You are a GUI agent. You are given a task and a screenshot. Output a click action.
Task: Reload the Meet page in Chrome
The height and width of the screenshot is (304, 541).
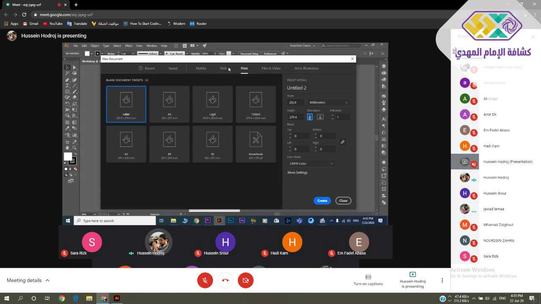(x=24, y=14)
